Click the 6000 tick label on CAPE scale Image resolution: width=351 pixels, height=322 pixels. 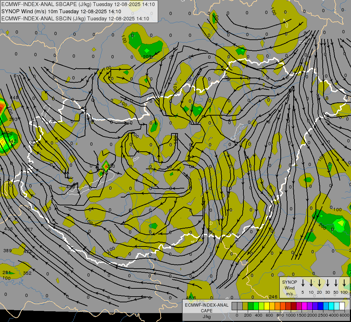[345, 315]
